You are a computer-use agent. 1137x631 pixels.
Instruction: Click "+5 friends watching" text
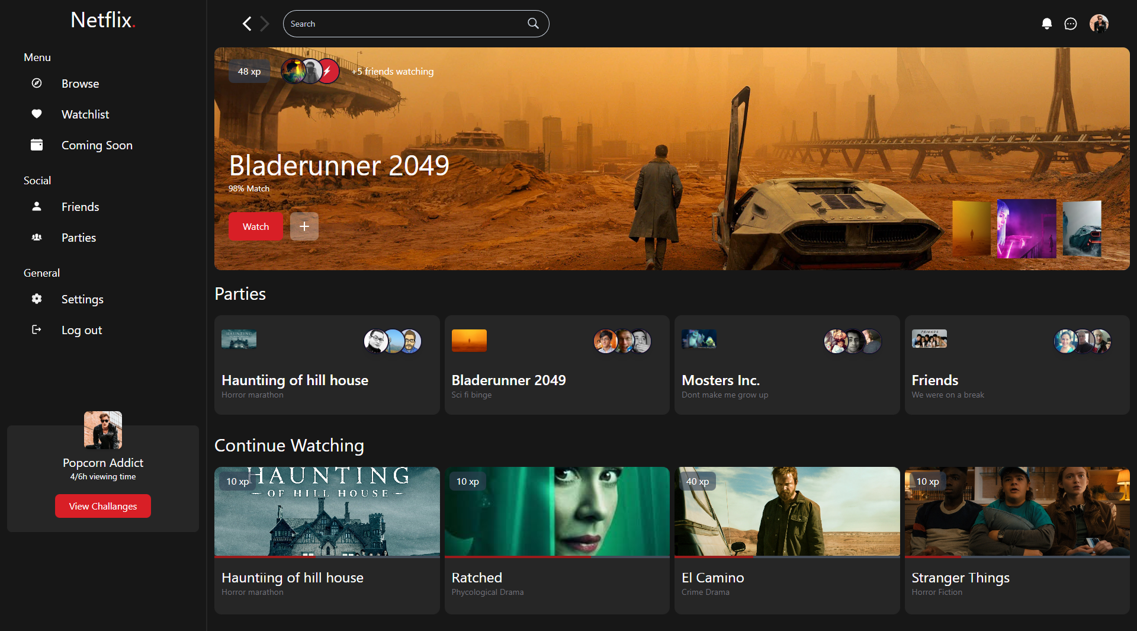(x=393, y=71)
